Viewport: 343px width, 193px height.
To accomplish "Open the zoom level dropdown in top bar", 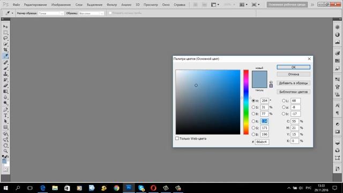I will [x=229, y=5].
